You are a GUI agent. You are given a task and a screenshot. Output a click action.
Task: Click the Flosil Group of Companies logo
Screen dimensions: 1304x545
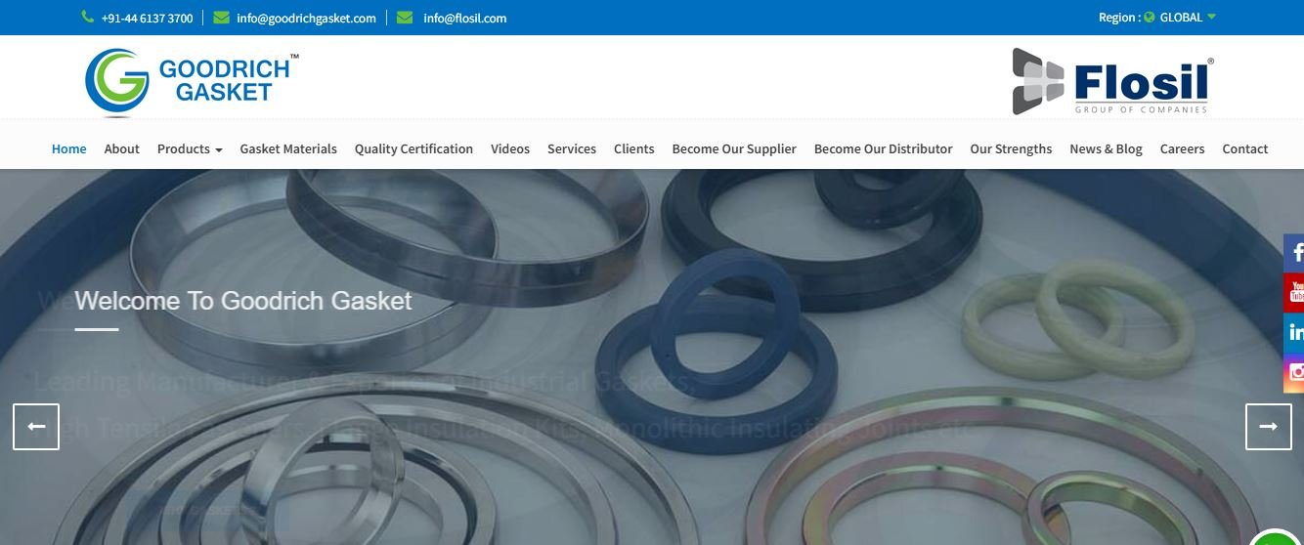click(x=1112, y=81)
